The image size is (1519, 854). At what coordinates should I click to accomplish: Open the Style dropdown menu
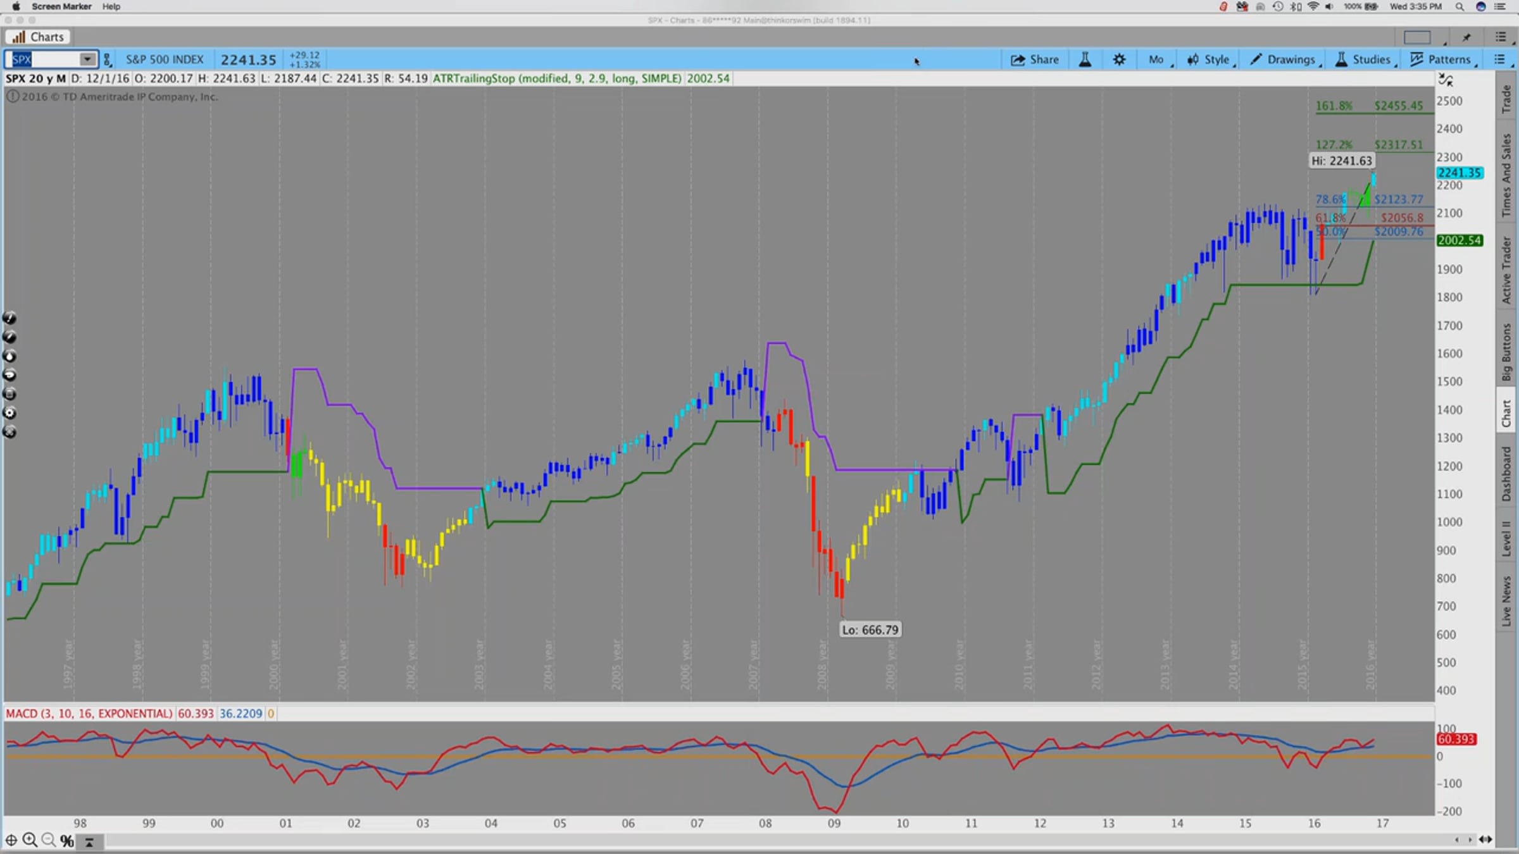point(1209,59)
